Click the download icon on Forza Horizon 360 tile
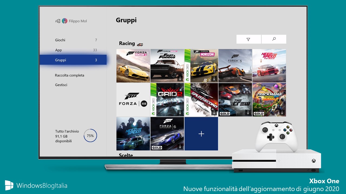The height and width of the screenshot is (194, 346). pos(214,79)
